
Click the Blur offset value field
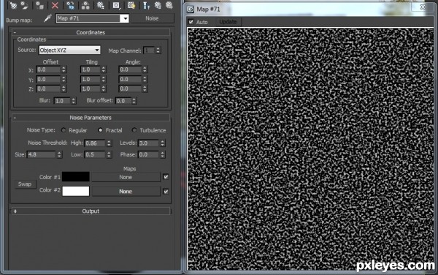pyautogui.click(x=123, y=101)
